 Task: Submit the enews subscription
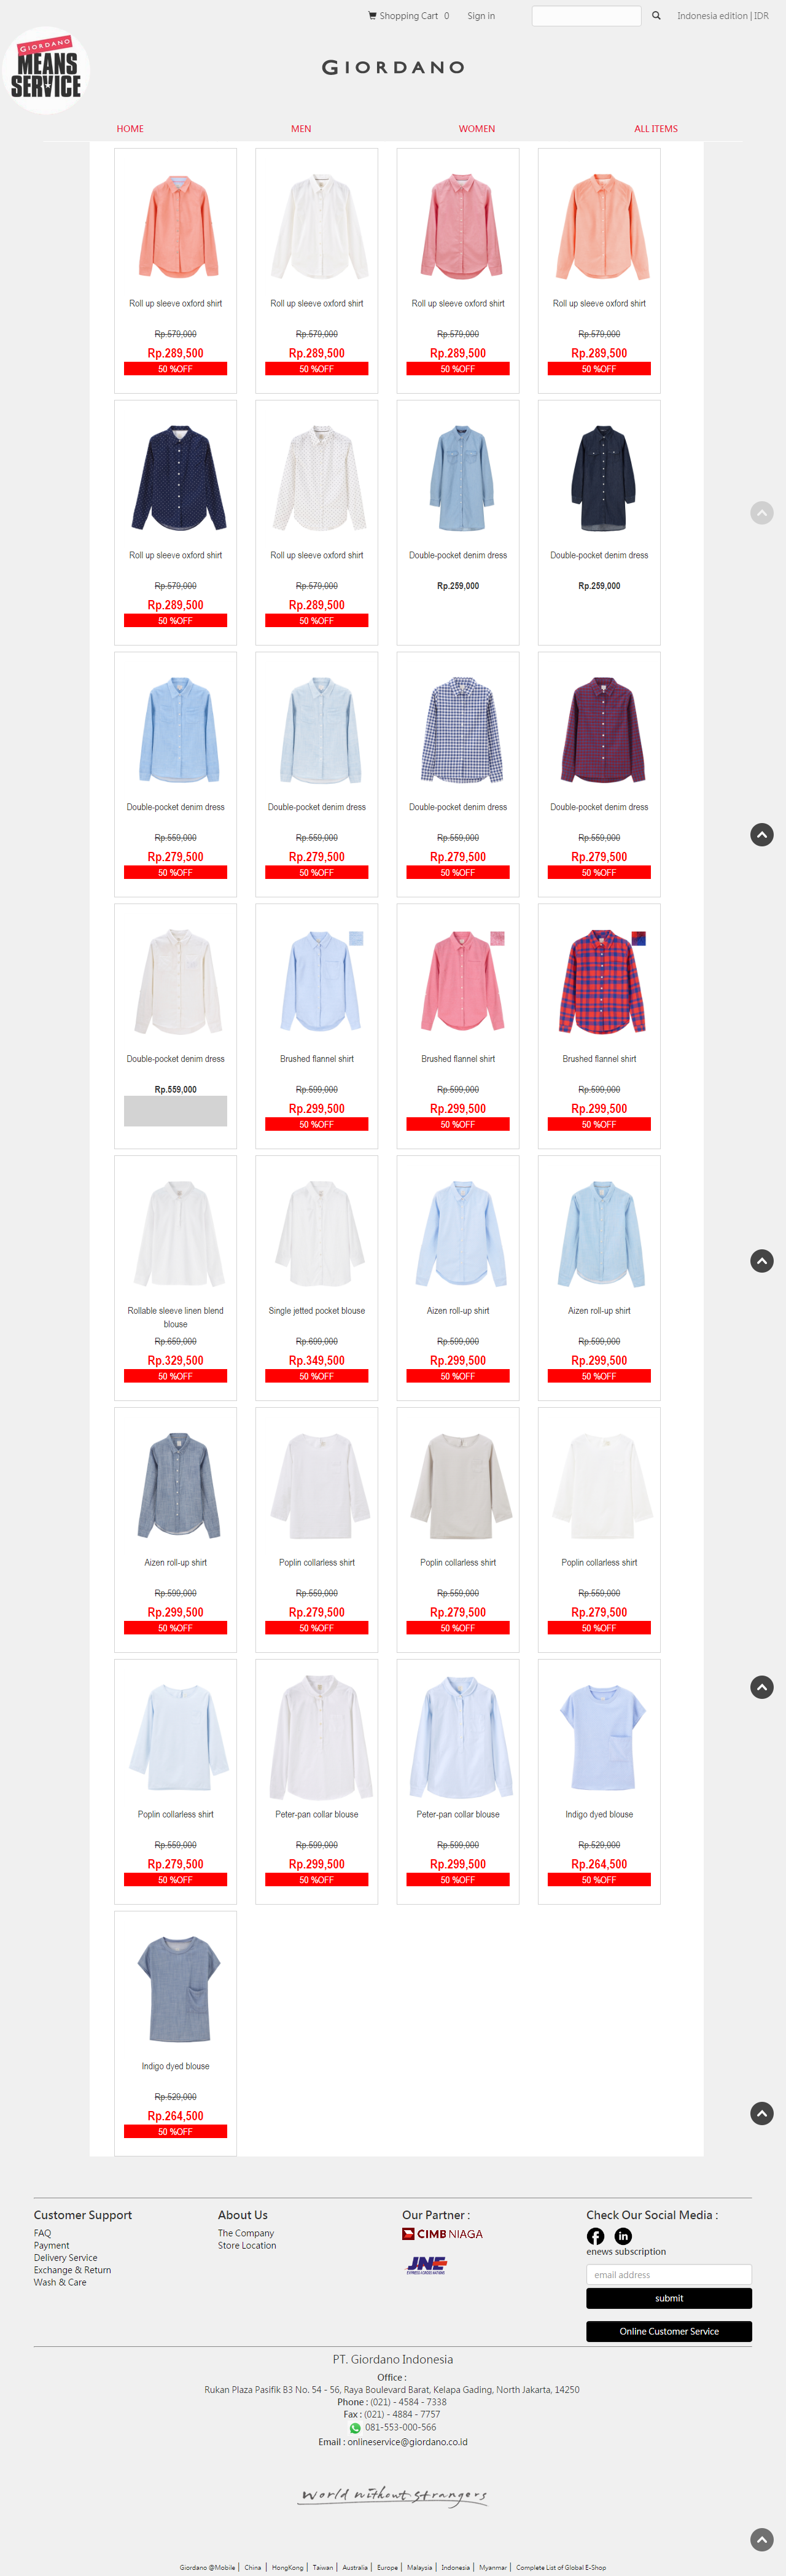pyautogui.click(x=669, y=2298)
